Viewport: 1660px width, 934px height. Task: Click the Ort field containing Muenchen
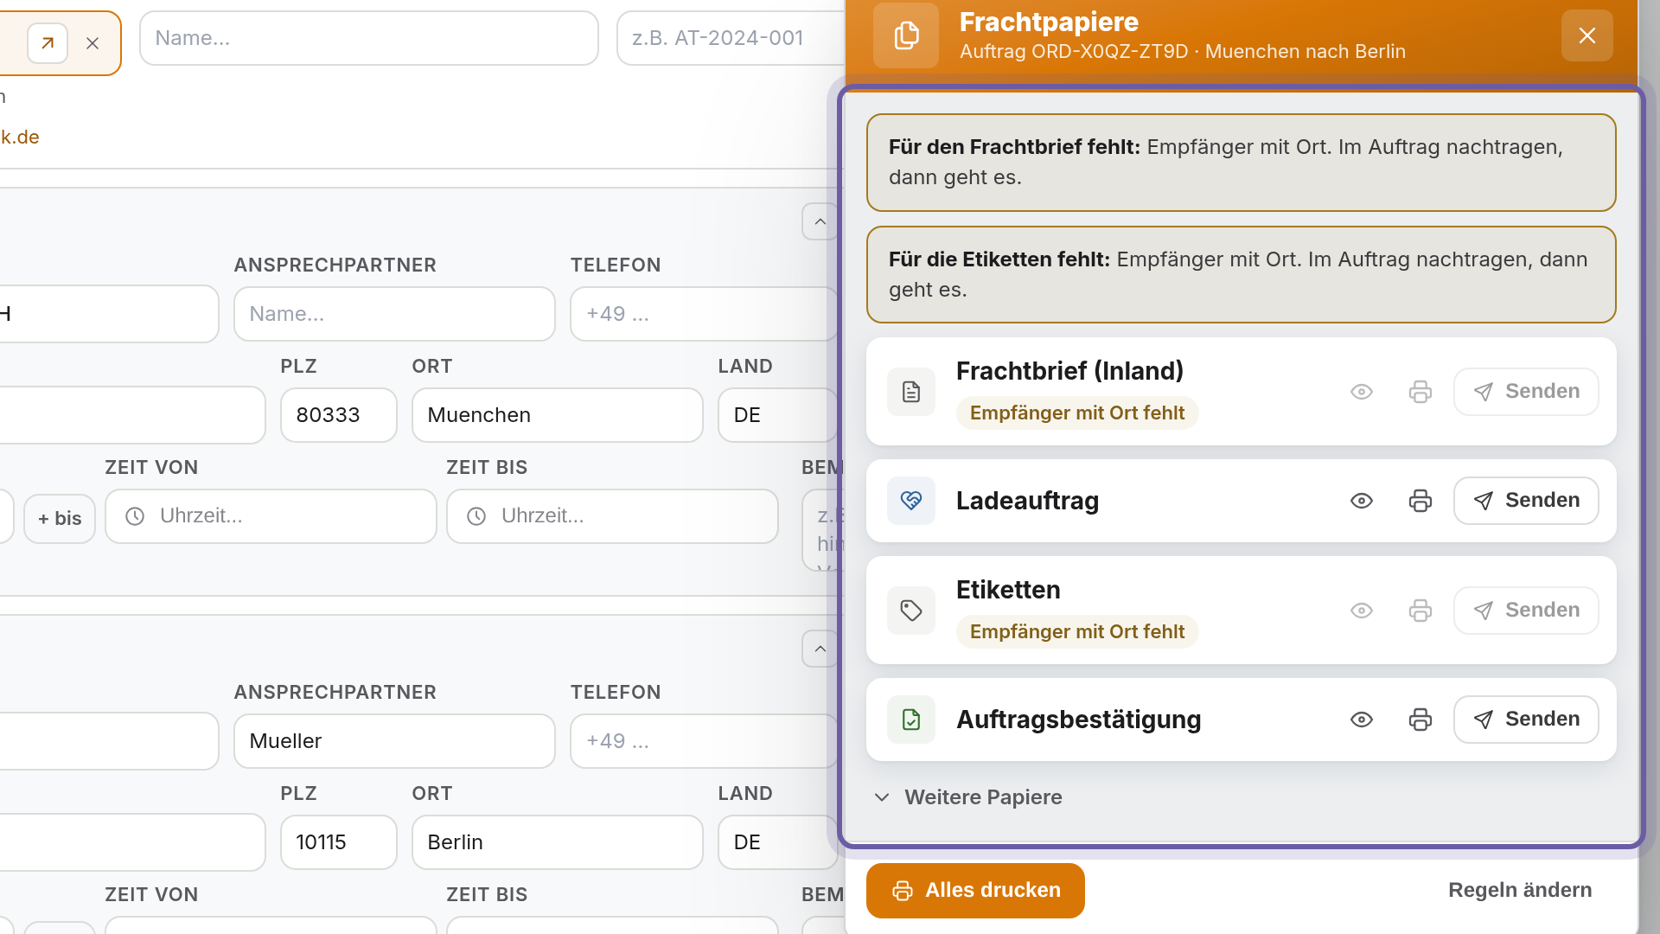[x=558, y=415]
